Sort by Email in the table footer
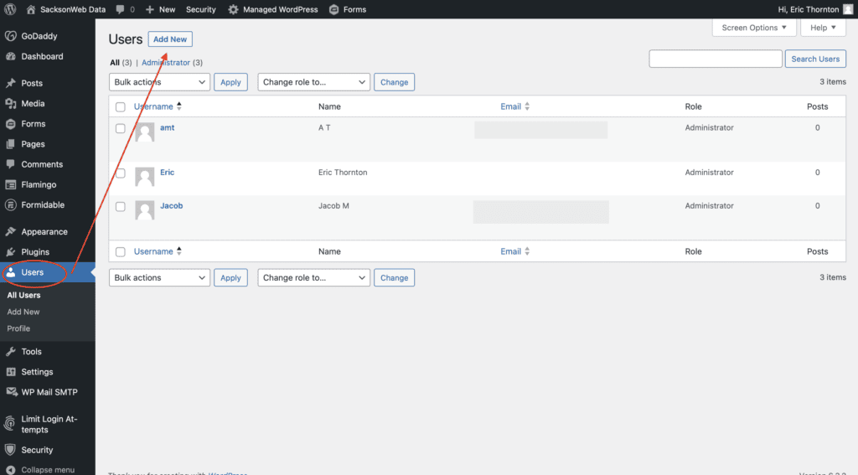 coord(515,251)
